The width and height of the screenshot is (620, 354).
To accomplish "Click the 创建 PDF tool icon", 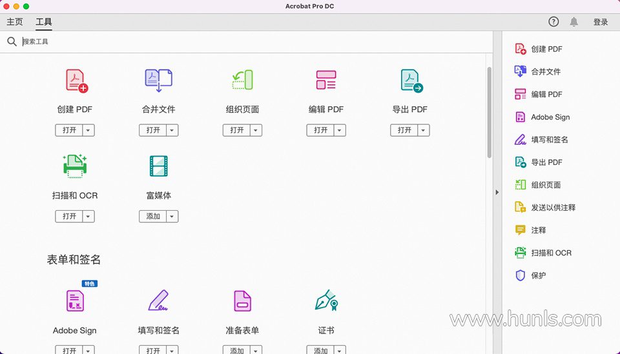I will click(76, 81).
